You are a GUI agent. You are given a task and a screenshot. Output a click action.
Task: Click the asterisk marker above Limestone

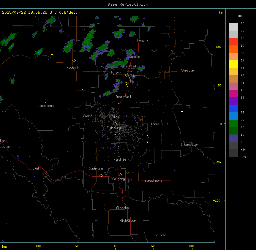[x=45, y=103]
